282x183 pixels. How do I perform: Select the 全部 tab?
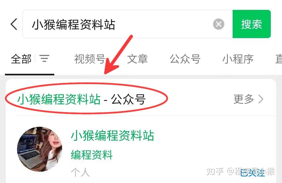click(21, 59)
